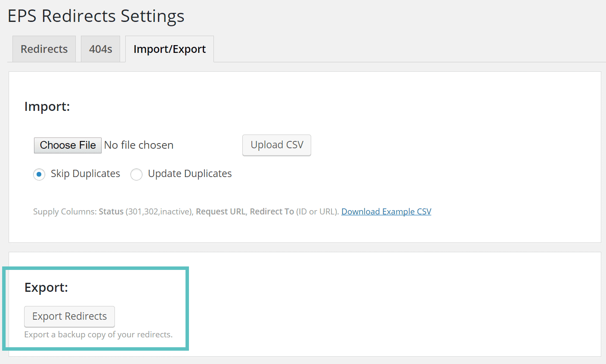This screenshot has height=364, width=606.
Task: Return to the main Redirects list
Action: coord(43,49)
